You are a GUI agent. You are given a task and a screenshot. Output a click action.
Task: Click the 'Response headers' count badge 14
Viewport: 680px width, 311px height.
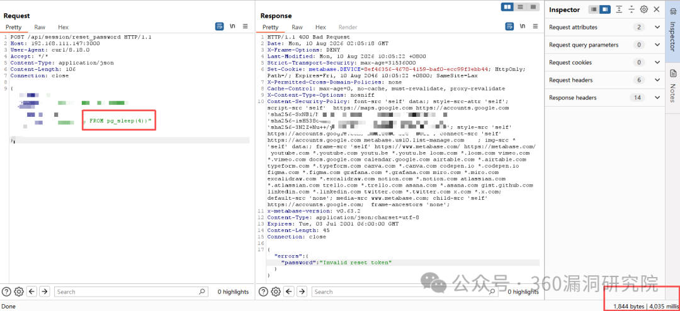(637, 98)
